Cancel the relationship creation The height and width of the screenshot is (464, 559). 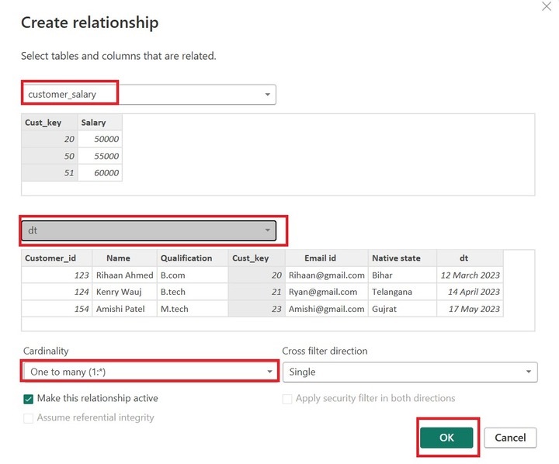(510, 438)
